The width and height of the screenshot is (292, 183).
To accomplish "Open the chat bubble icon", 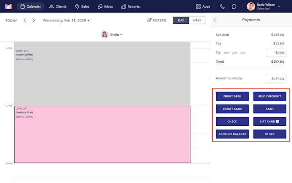I will [234, 6].
